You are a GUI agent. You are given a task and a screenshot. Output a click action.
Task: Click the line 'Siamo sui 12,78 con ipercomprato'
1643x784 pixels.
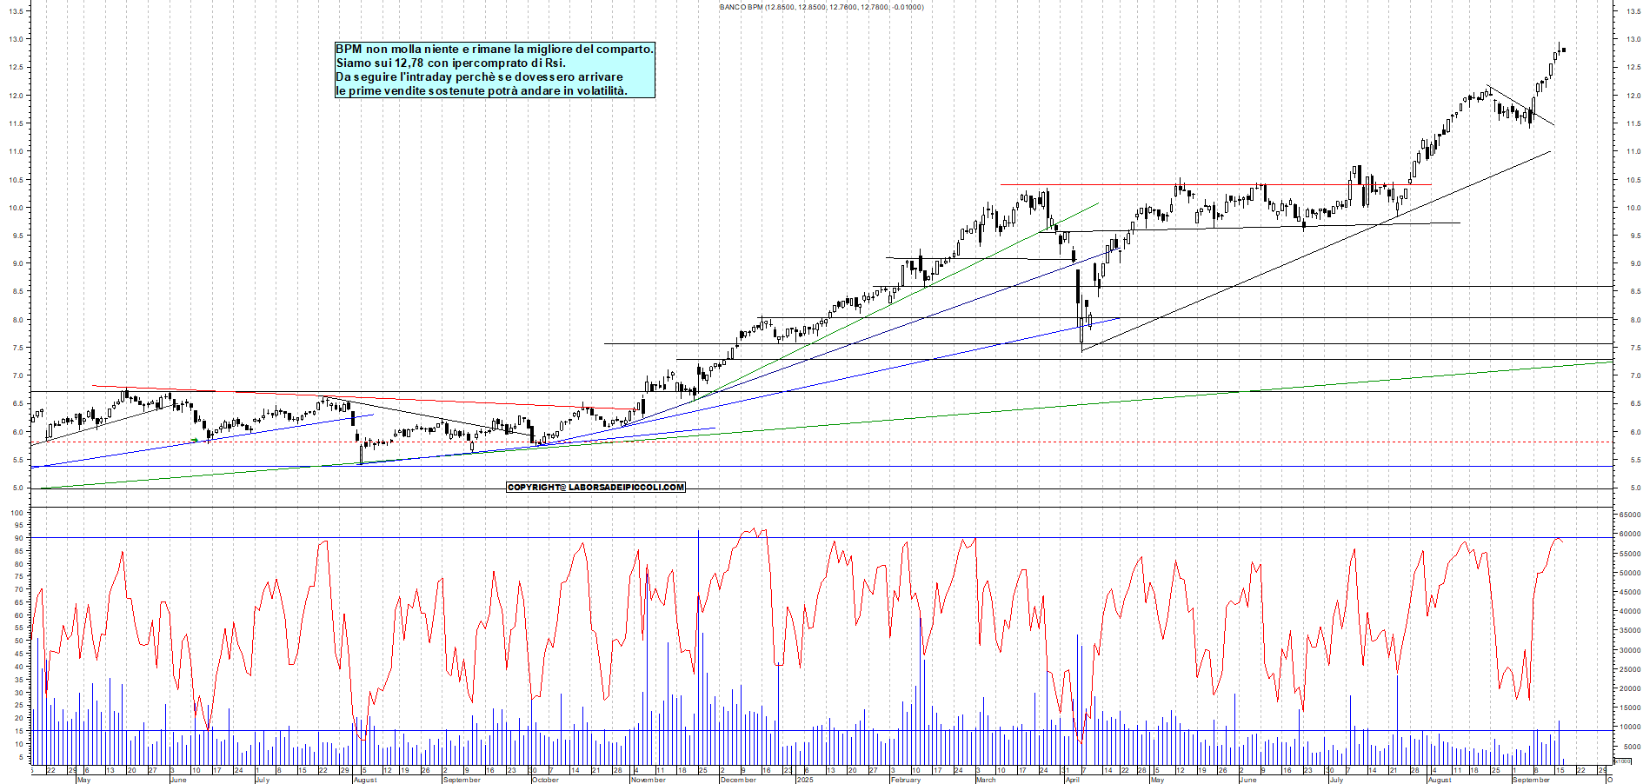[451, 63]
